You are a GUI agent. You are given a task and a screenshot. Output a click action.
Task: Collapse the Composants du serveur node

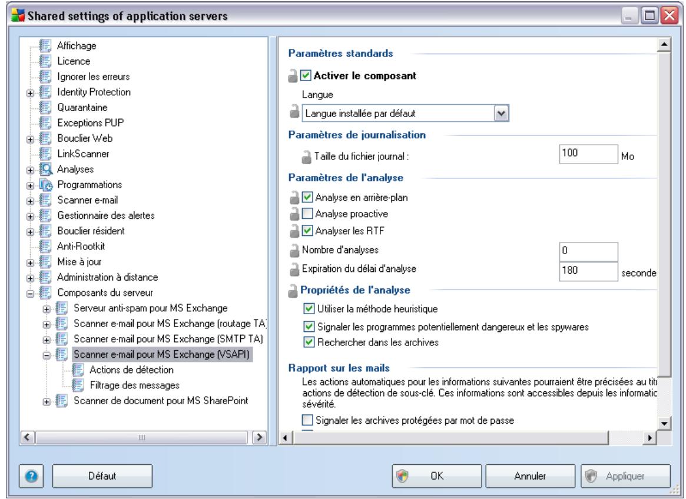tap(30, 294)
